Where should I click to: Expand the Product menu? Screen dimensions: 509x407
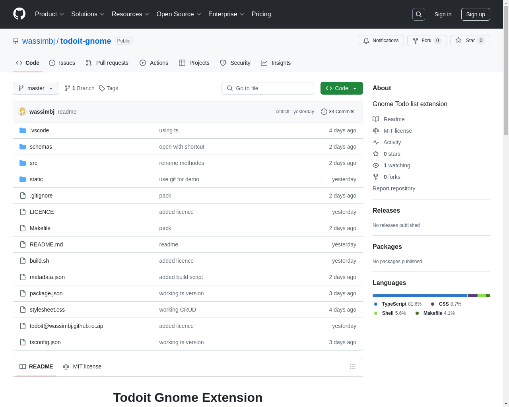[x=49, y=14]
